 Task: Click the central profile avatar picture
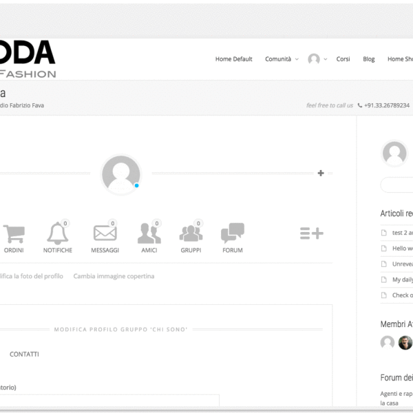120,174
